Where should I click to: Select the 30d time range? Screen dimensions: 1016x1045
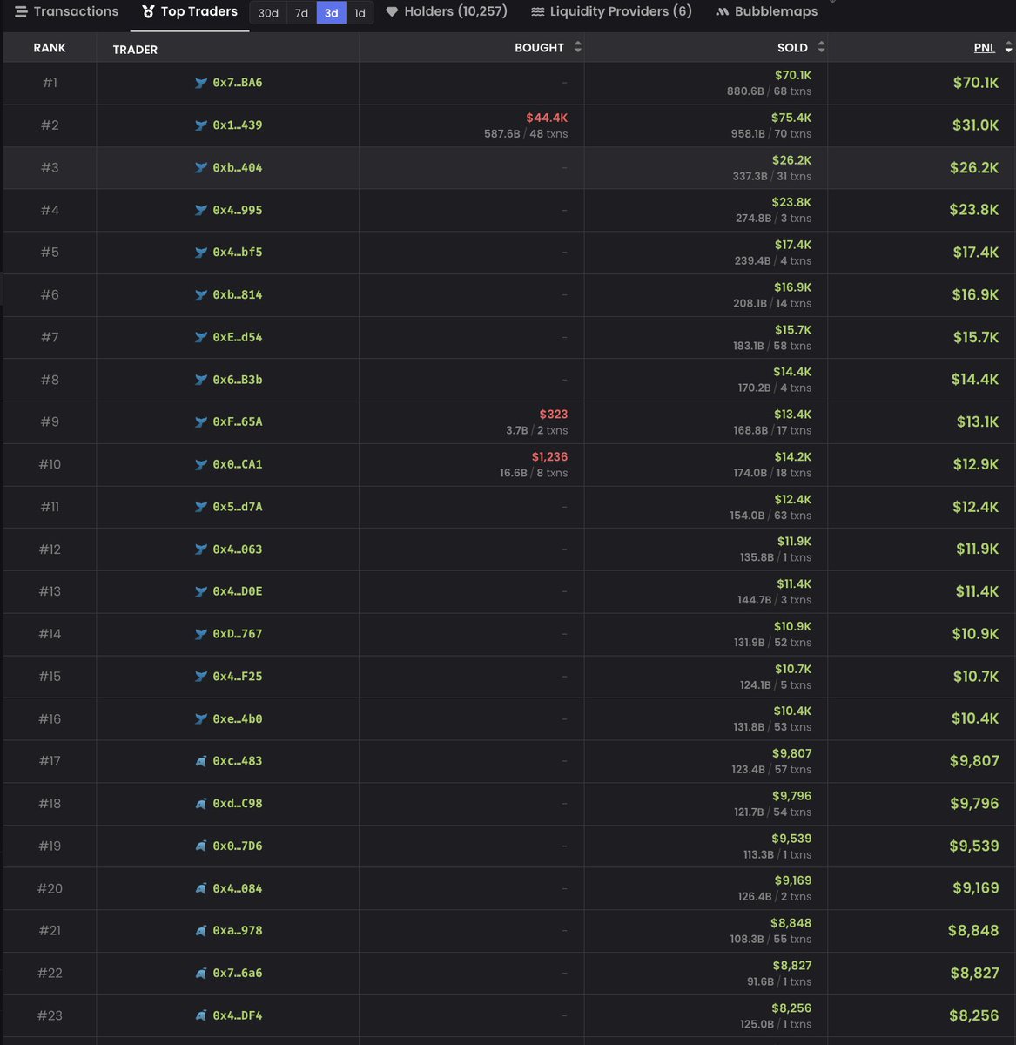(x=268, y=13)
